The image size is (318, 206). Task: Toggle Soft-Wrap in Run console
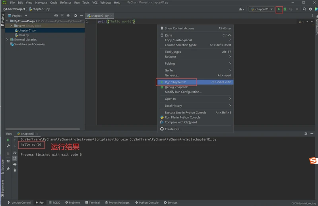pyautogui.click(x=15, y=152)
